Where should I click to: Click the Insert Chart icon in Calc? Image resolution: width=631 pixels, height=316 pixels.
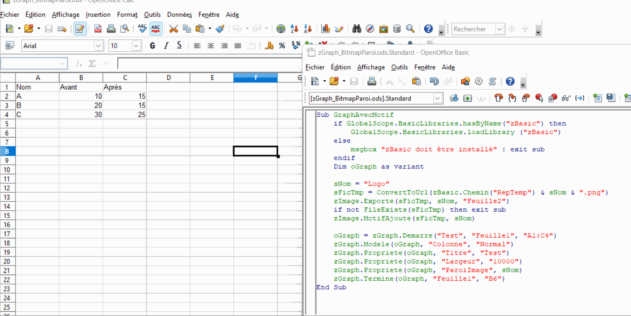(x=326, y=29)
